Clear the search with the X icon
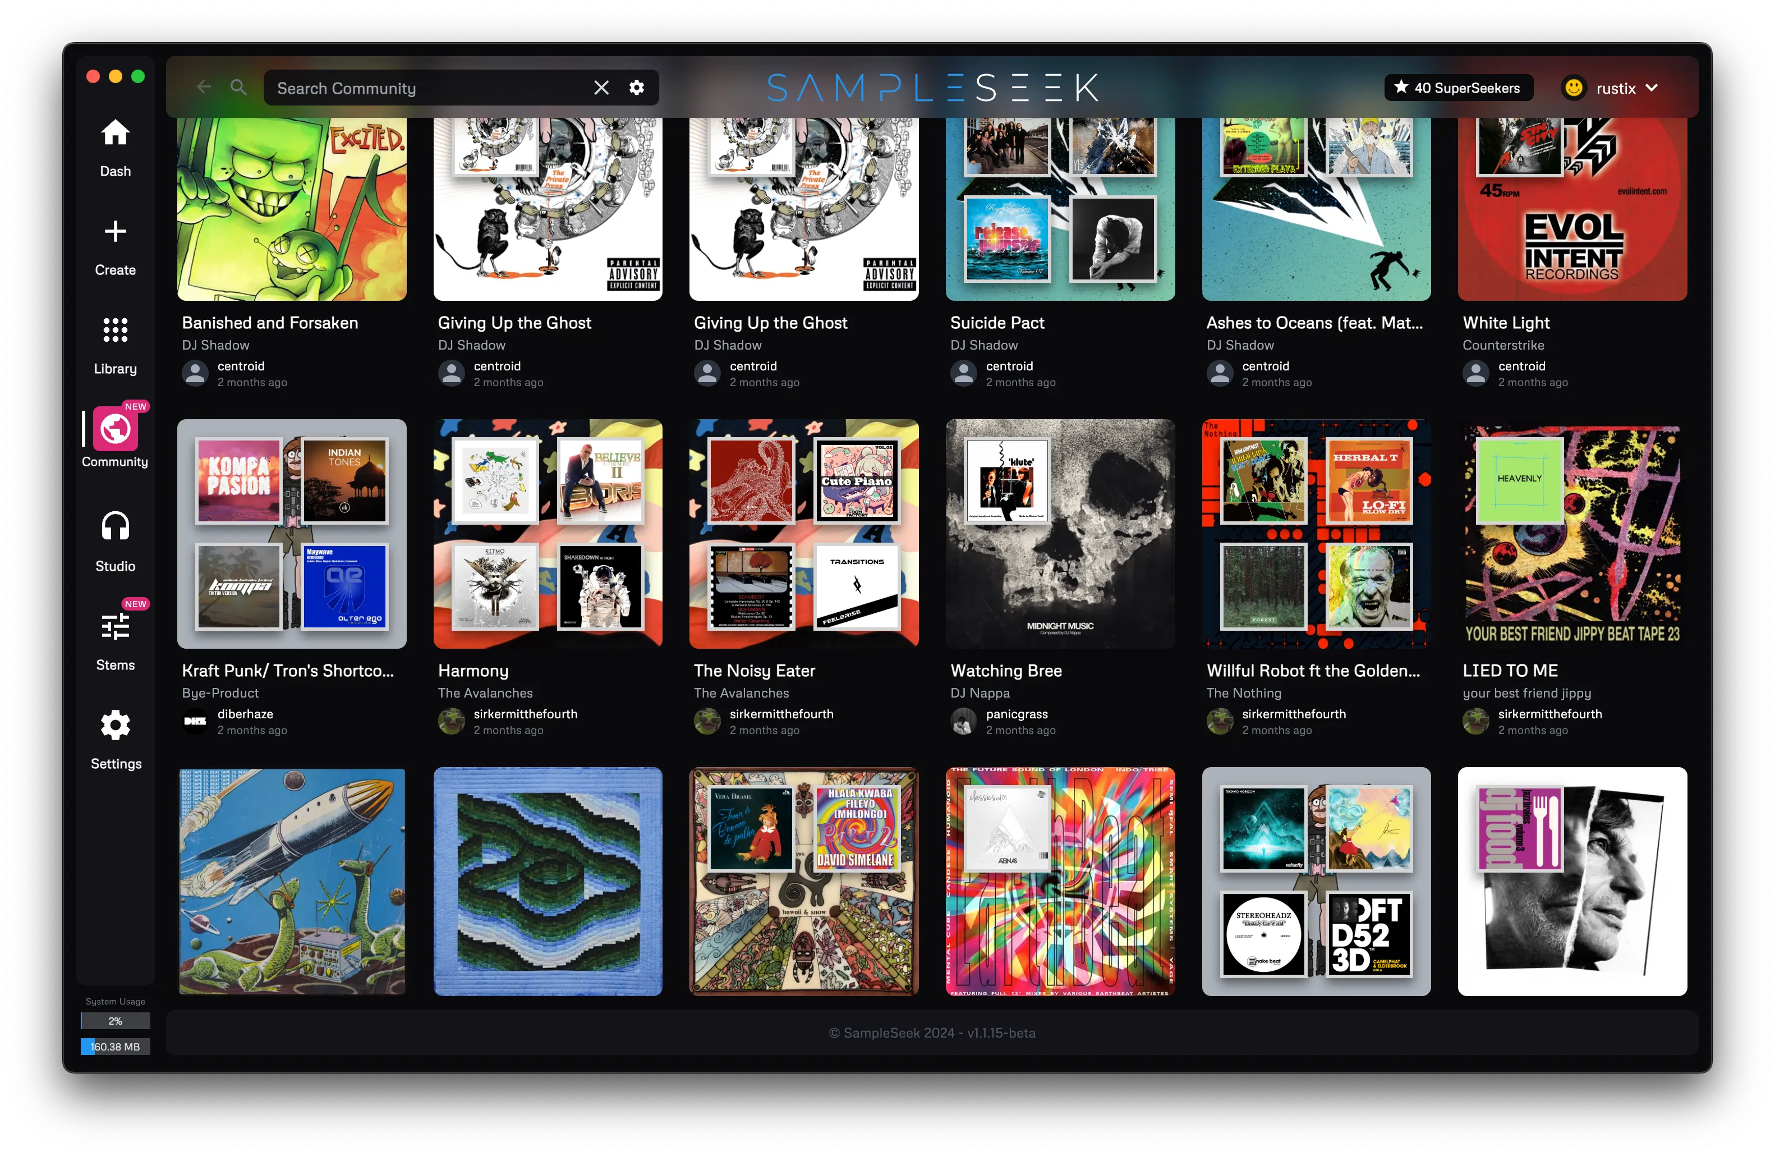The image size is (1775, 1156). point(601,88)
